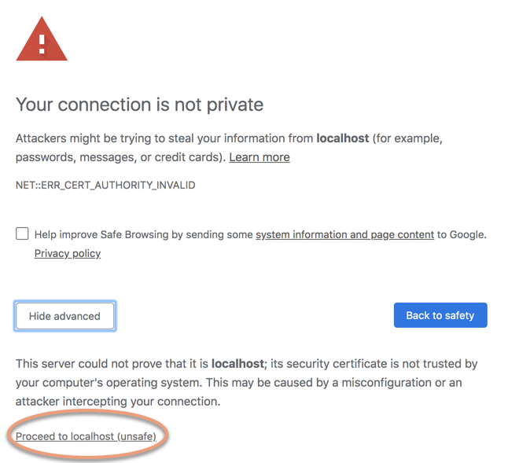This screenshot has width=508, height=463.
Task: Click bold localhost in the attackers warning sentence
Action: pos(342,138)
